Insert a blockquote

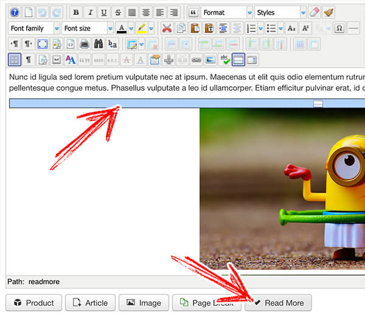coord(193,12)
